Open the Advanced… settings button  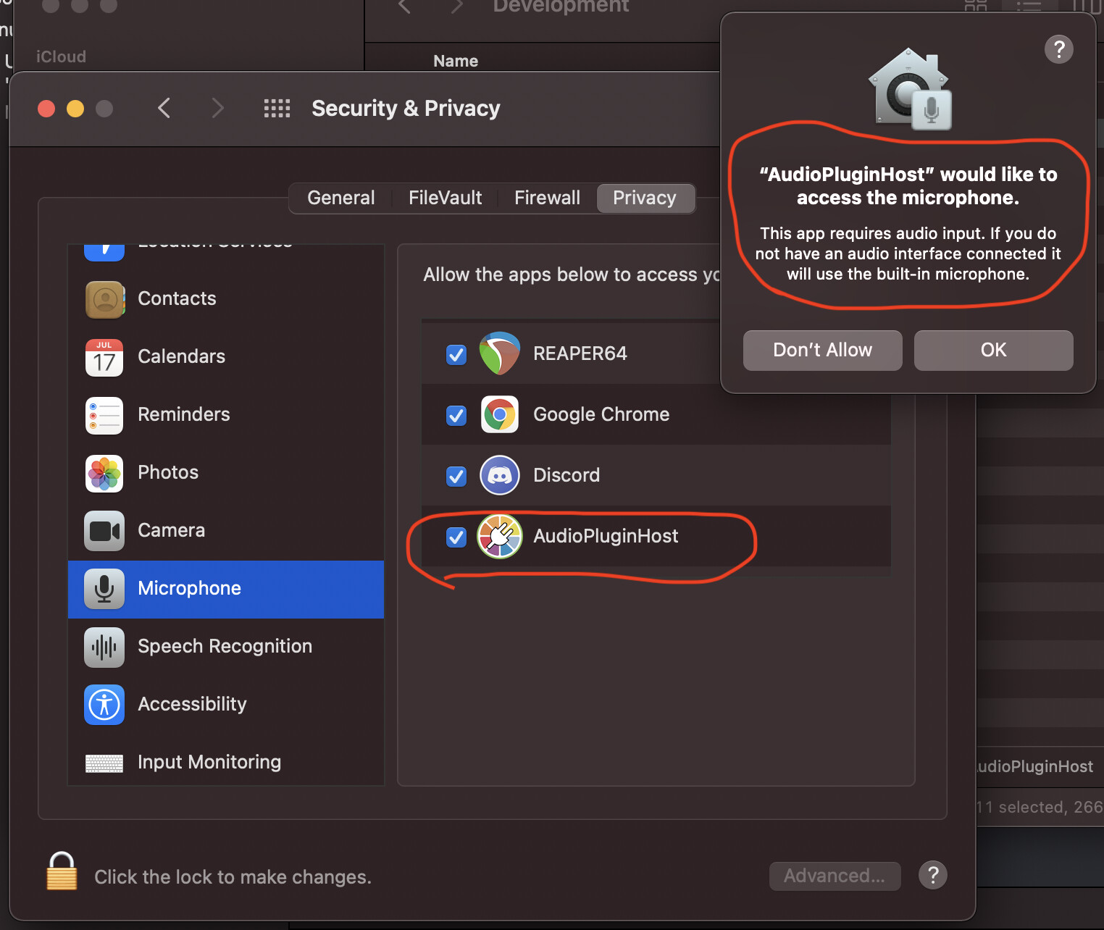tap(835, 876)
